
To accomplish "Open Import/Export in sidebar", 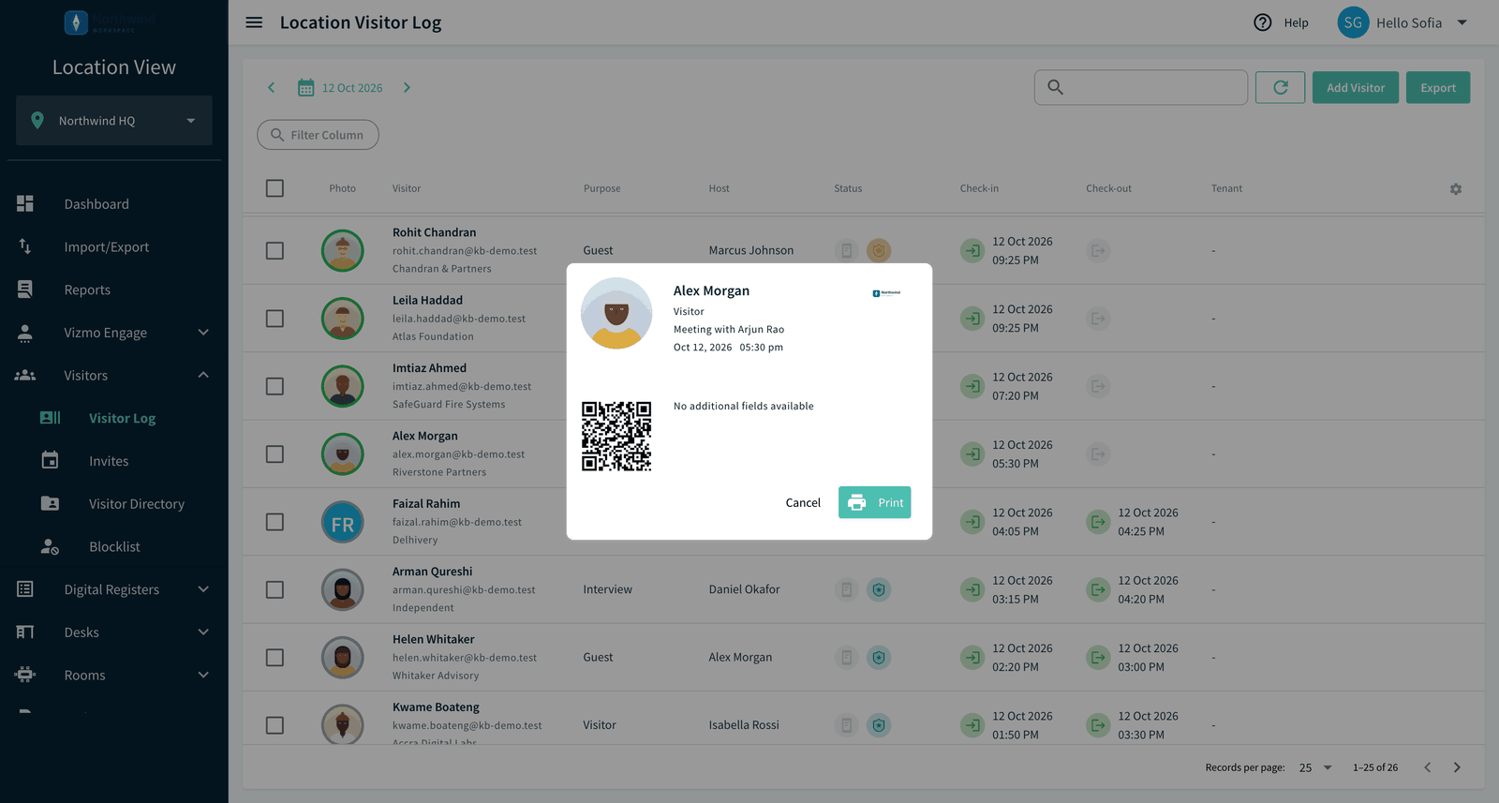I will point(114,247).
